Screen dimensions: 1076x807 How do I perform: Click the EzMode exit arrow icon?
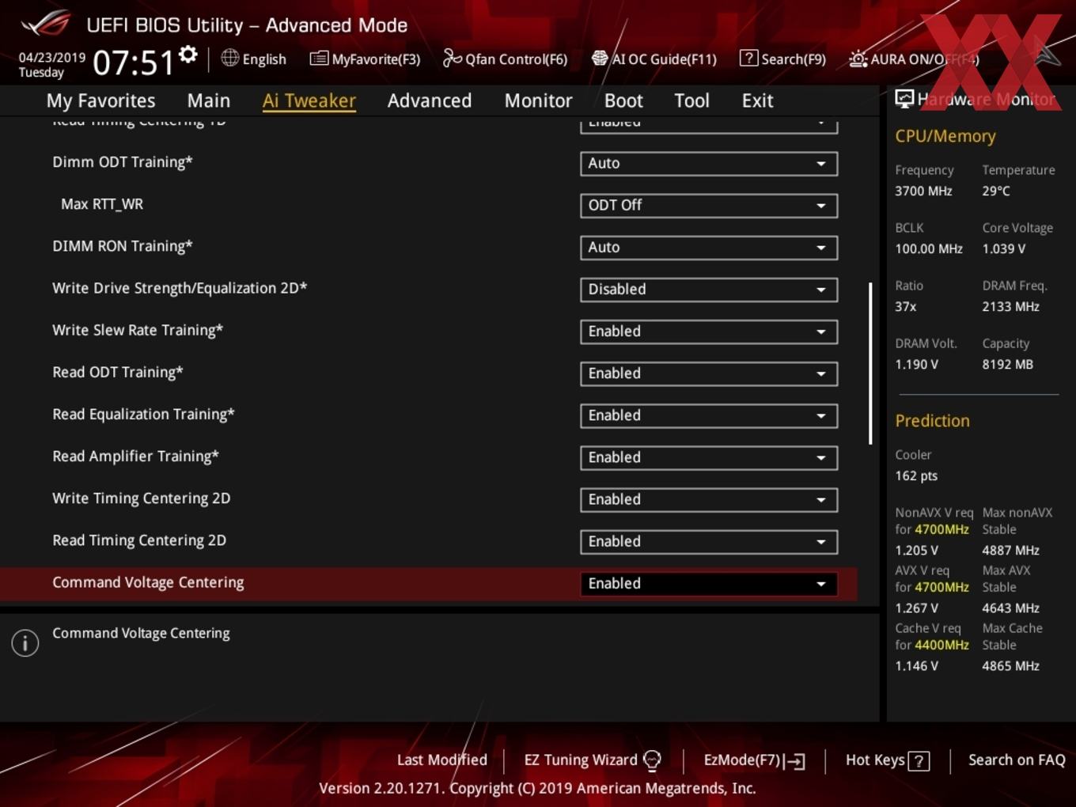tap(794, 761)
